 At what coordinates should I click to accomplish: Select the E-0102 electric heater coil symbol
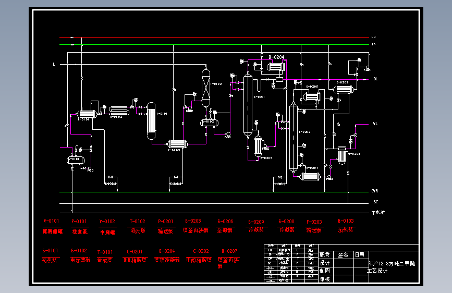point(119,111)
